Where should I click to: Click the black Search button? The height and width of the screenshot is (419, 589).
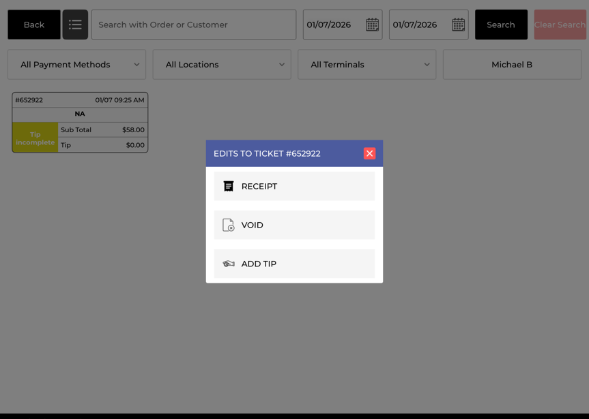[501, 25]
